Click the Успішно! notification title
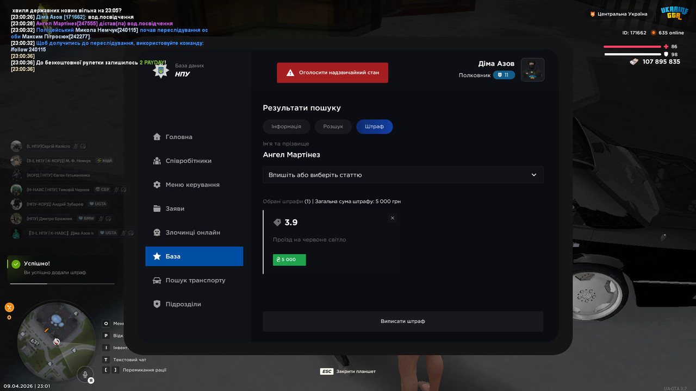696x391 pixels. 37,263
